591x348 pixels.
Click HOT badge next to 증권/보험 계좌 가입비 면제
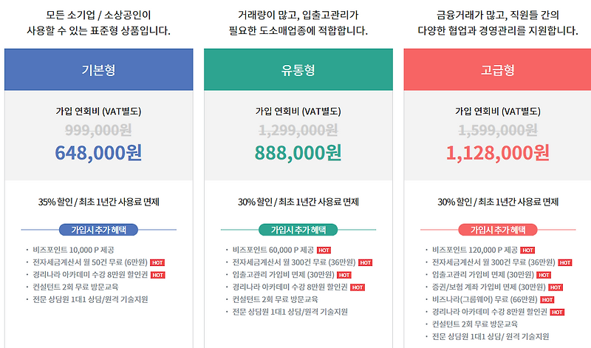(556, 287)
